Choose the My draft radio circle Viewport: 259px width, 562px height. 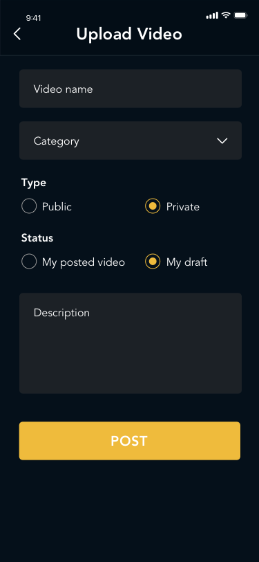153,262
